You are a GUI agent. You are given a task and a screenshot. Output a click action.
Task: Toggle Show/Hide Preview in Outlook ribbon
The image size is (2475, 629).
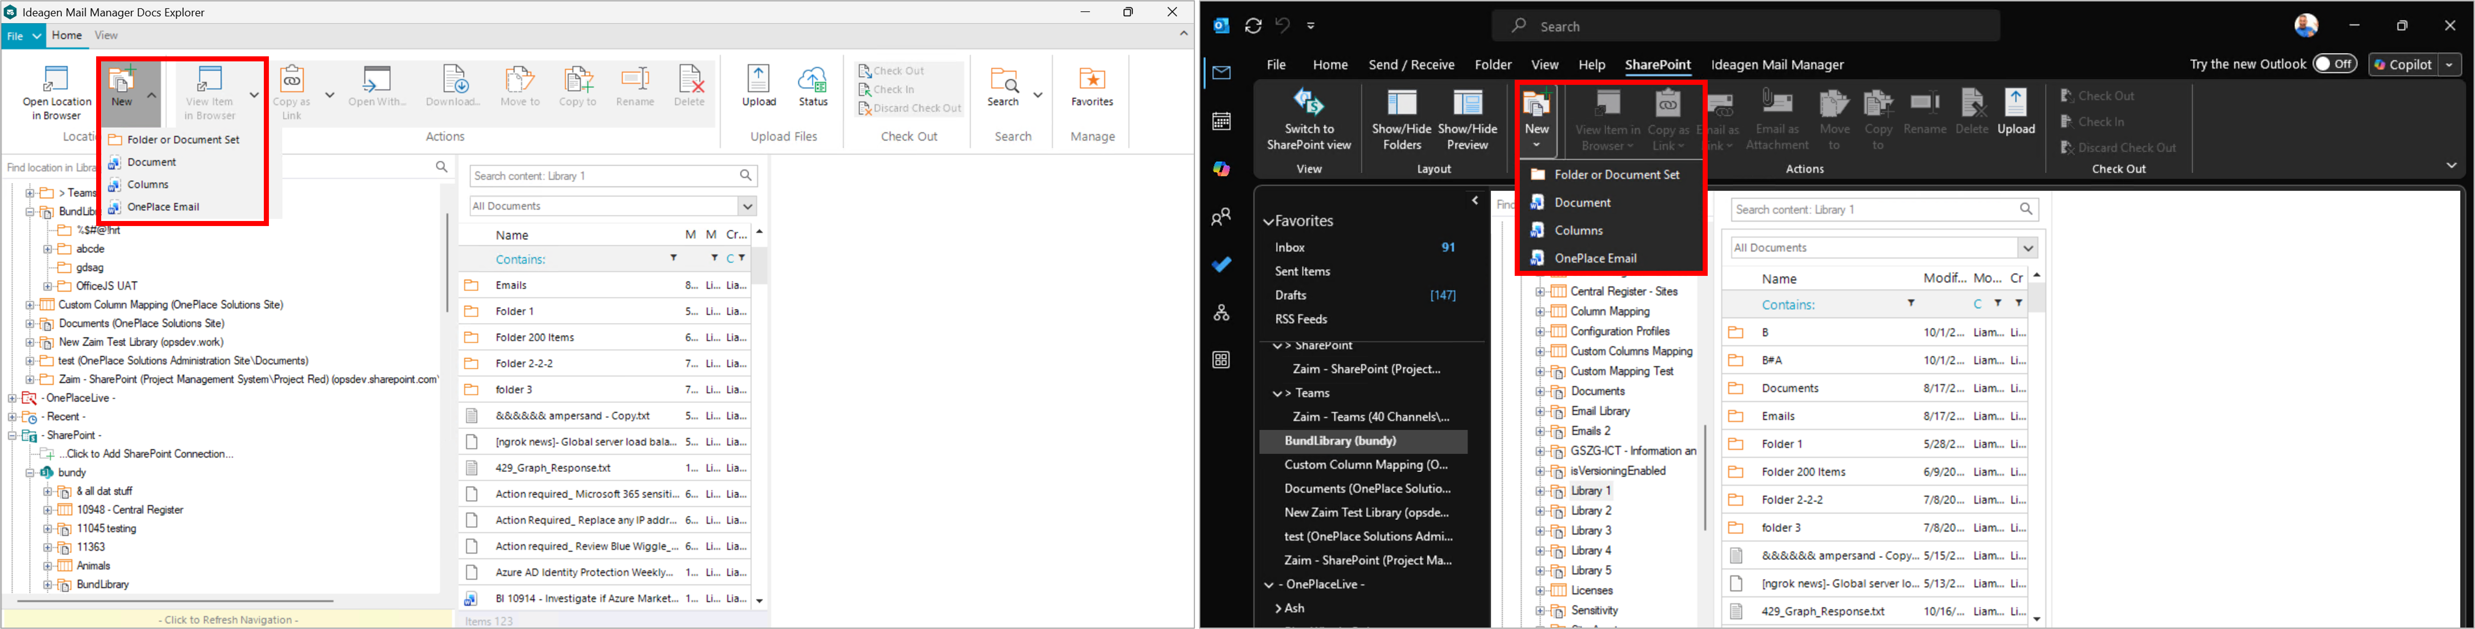click(x=1467, y=119)
